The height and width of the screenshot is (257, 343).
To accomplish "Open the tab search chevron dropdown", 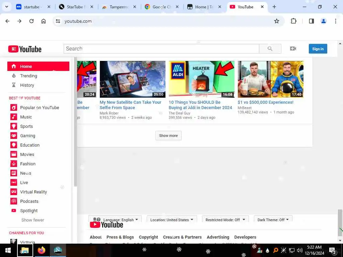I will pos(7,7).
